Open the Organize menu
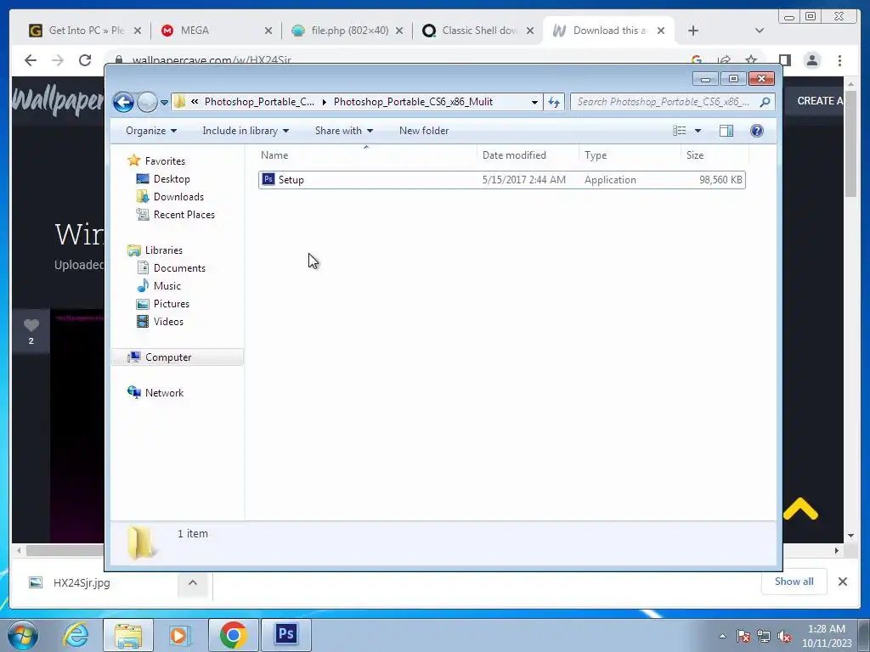This screenshot has width=870, height=652. coord(151,131)
